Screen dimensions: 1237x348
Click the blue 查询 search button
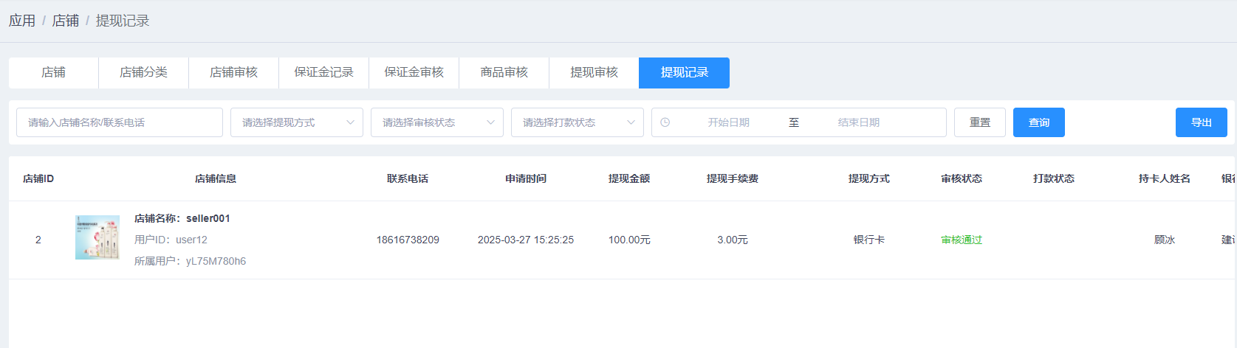[x=1038, y=122]
